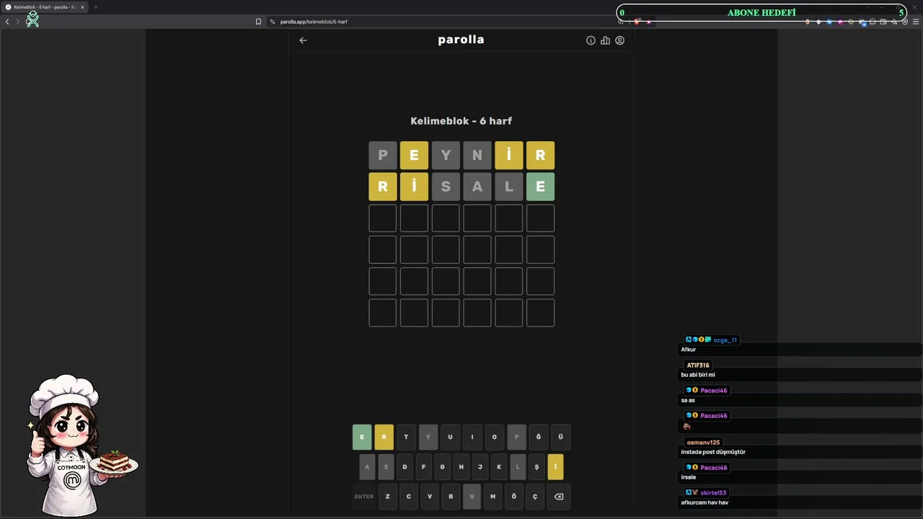
Task: Tap the U key on the keyboard
Action: [450, 437]
